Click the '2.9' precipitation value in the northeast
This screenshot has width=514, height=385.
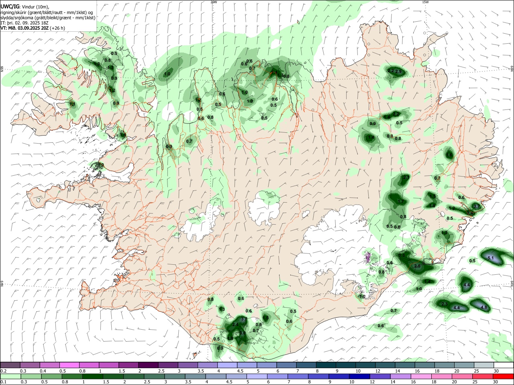coord(398,71)
